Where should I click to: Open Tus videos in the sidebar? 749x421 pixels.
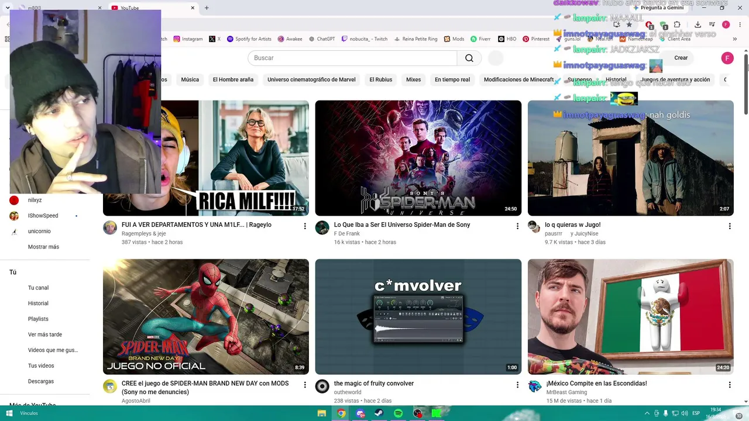pyautogui.click(x=41, y=366)
